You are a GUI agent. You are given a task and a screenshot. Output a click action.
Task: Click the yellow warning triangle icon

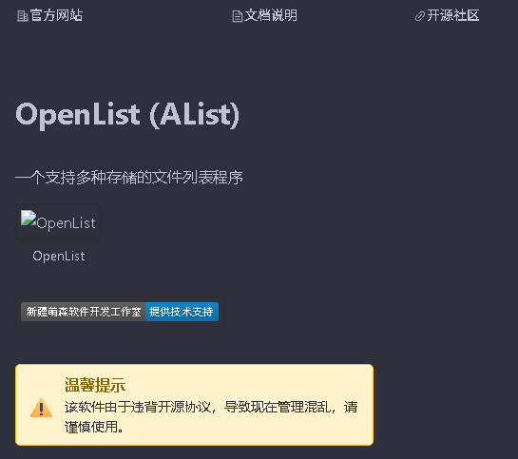tap(41, 408)
